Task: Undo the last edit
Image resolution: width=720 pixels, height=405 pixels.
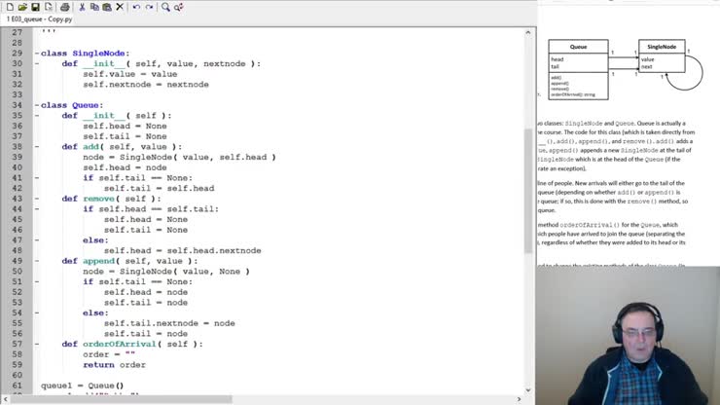Action: [x=136, y=7]
